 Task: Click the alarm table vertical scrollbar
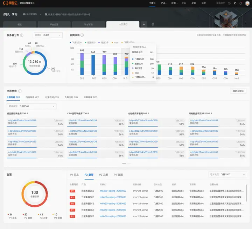click(x=246, y=193)
